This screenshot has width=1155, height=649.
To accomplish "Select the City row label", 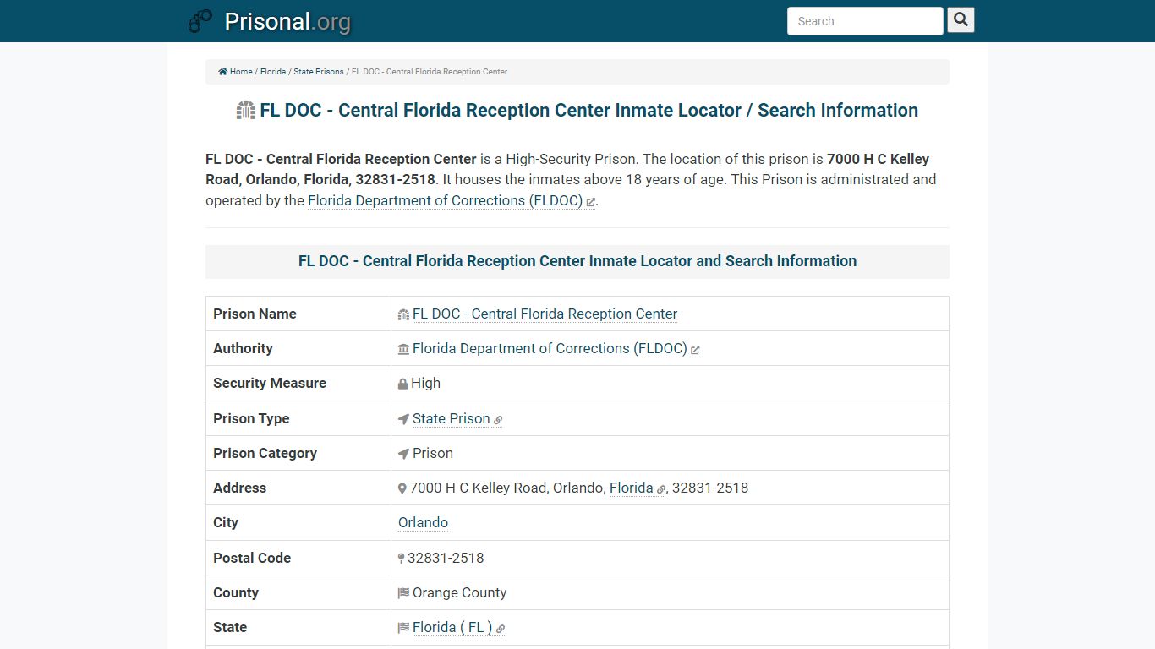I will [226, 522].
